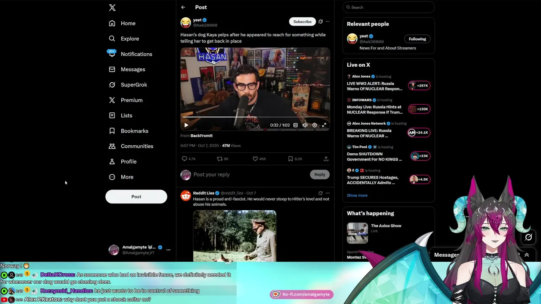541x304 pixels.
Task: Click the Following button for yeet
Action: [x=417, y=39]
